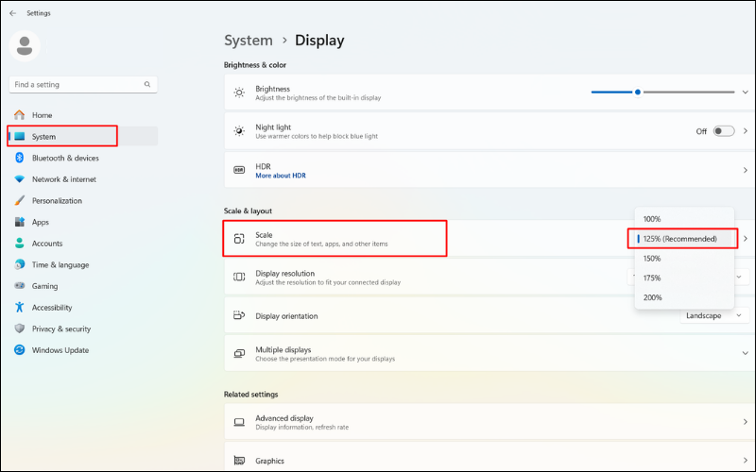Click the user profile avatar icon
Viewport: 756px width, 472px height.
click(x=25, y=44)
